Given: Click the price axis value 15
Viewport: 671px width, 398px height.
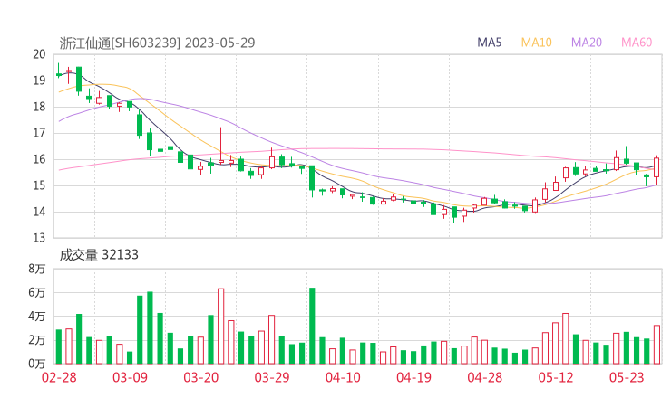Looking at the screenshot, I should (x=39, y=185).
